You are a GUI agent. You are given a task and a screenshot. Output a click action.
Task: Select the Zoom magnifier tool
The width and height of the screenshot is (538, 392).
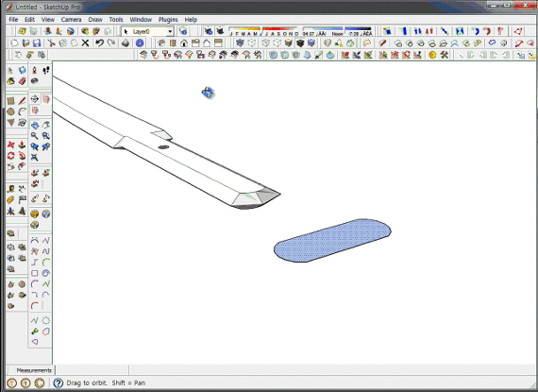35,136
